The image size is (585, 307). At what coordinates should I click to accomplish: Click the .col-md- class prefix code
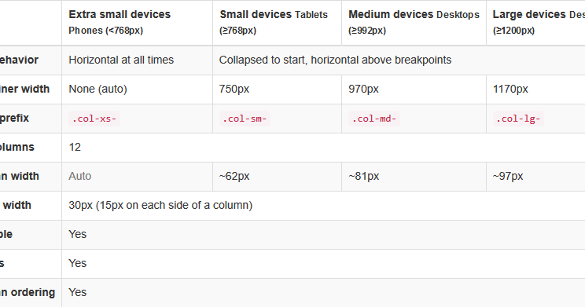pyautogui.click(x=374, y=119)
